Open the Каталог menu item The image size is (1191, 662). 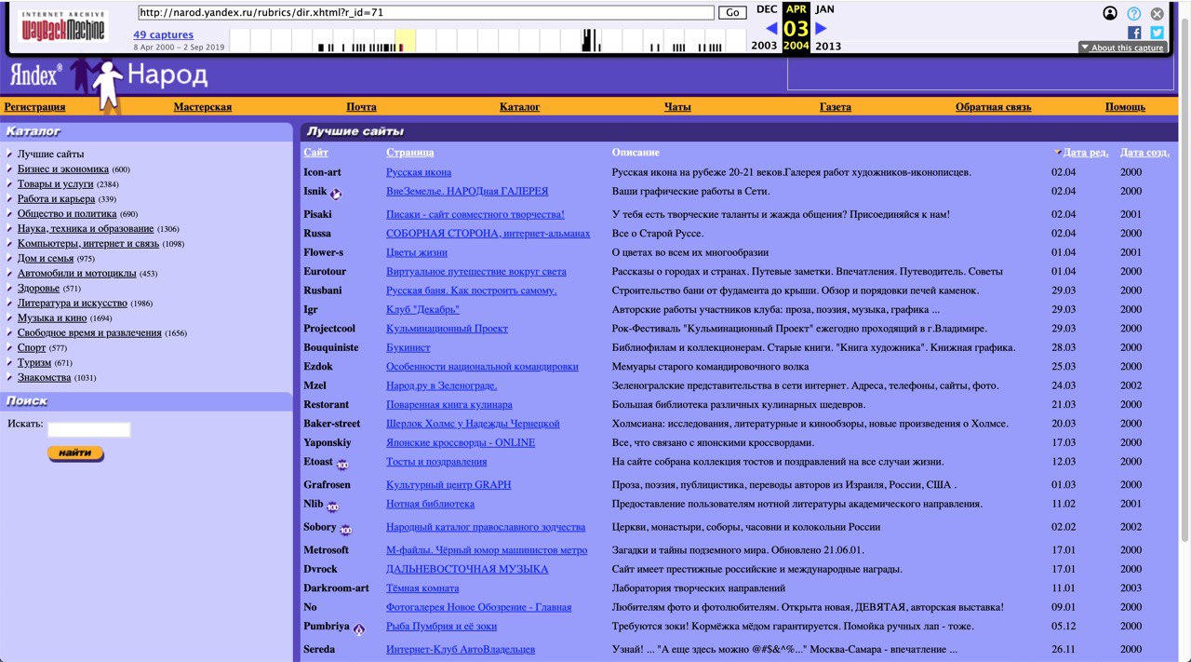(520, 107)
